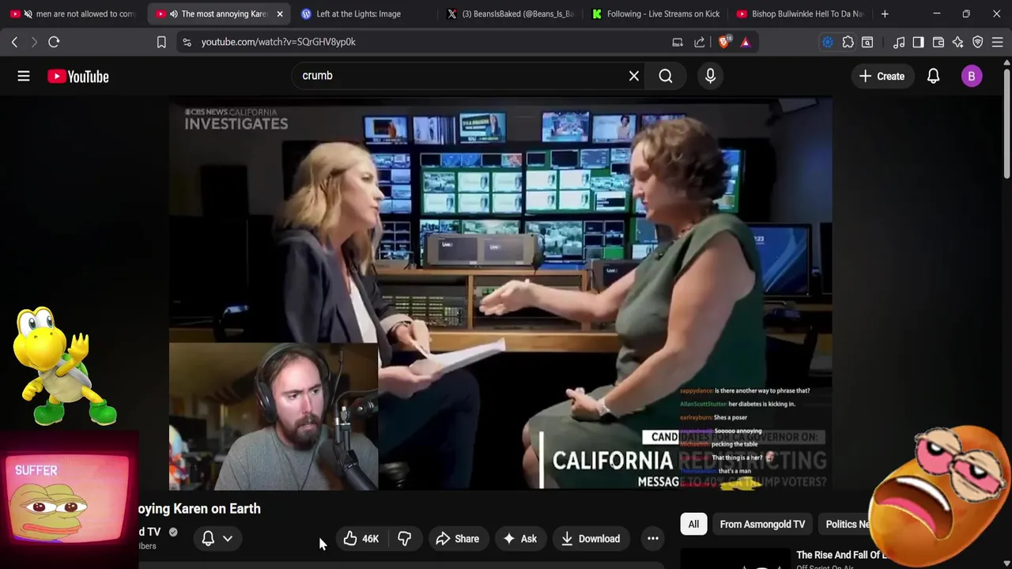Close 'The most annoying Karen' tab
Viewport: 1012px width, 569px height.
pos(279,13)
